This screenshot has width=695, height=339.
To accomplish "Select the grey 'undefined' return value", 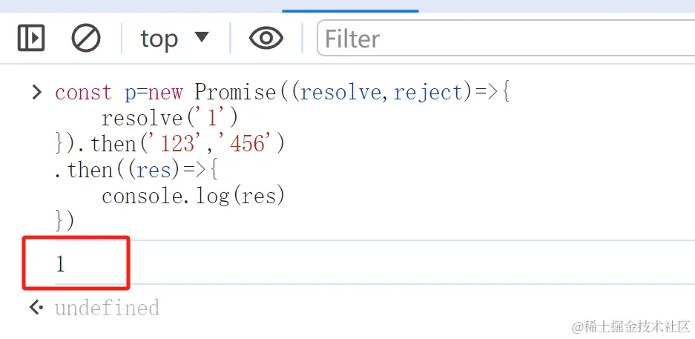I will coord(107,307).
